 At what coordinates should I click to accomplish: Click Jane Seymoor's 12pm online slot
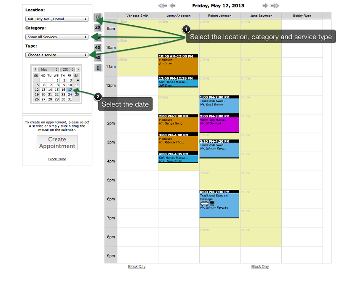(x=261, y=86)
